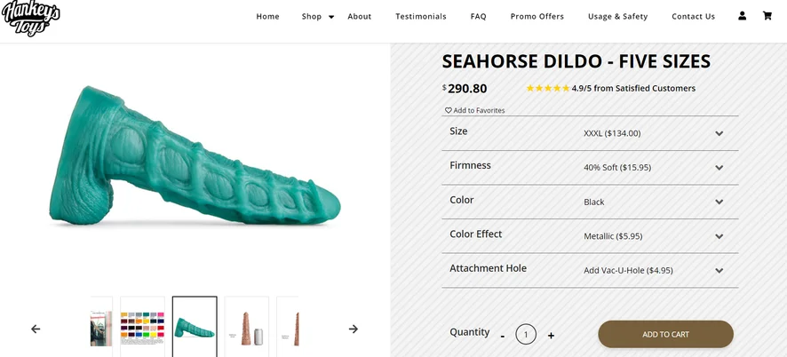Open the Color dropdown showing Black
This screenshot has height=357, width=787.
tap(719, 202)
